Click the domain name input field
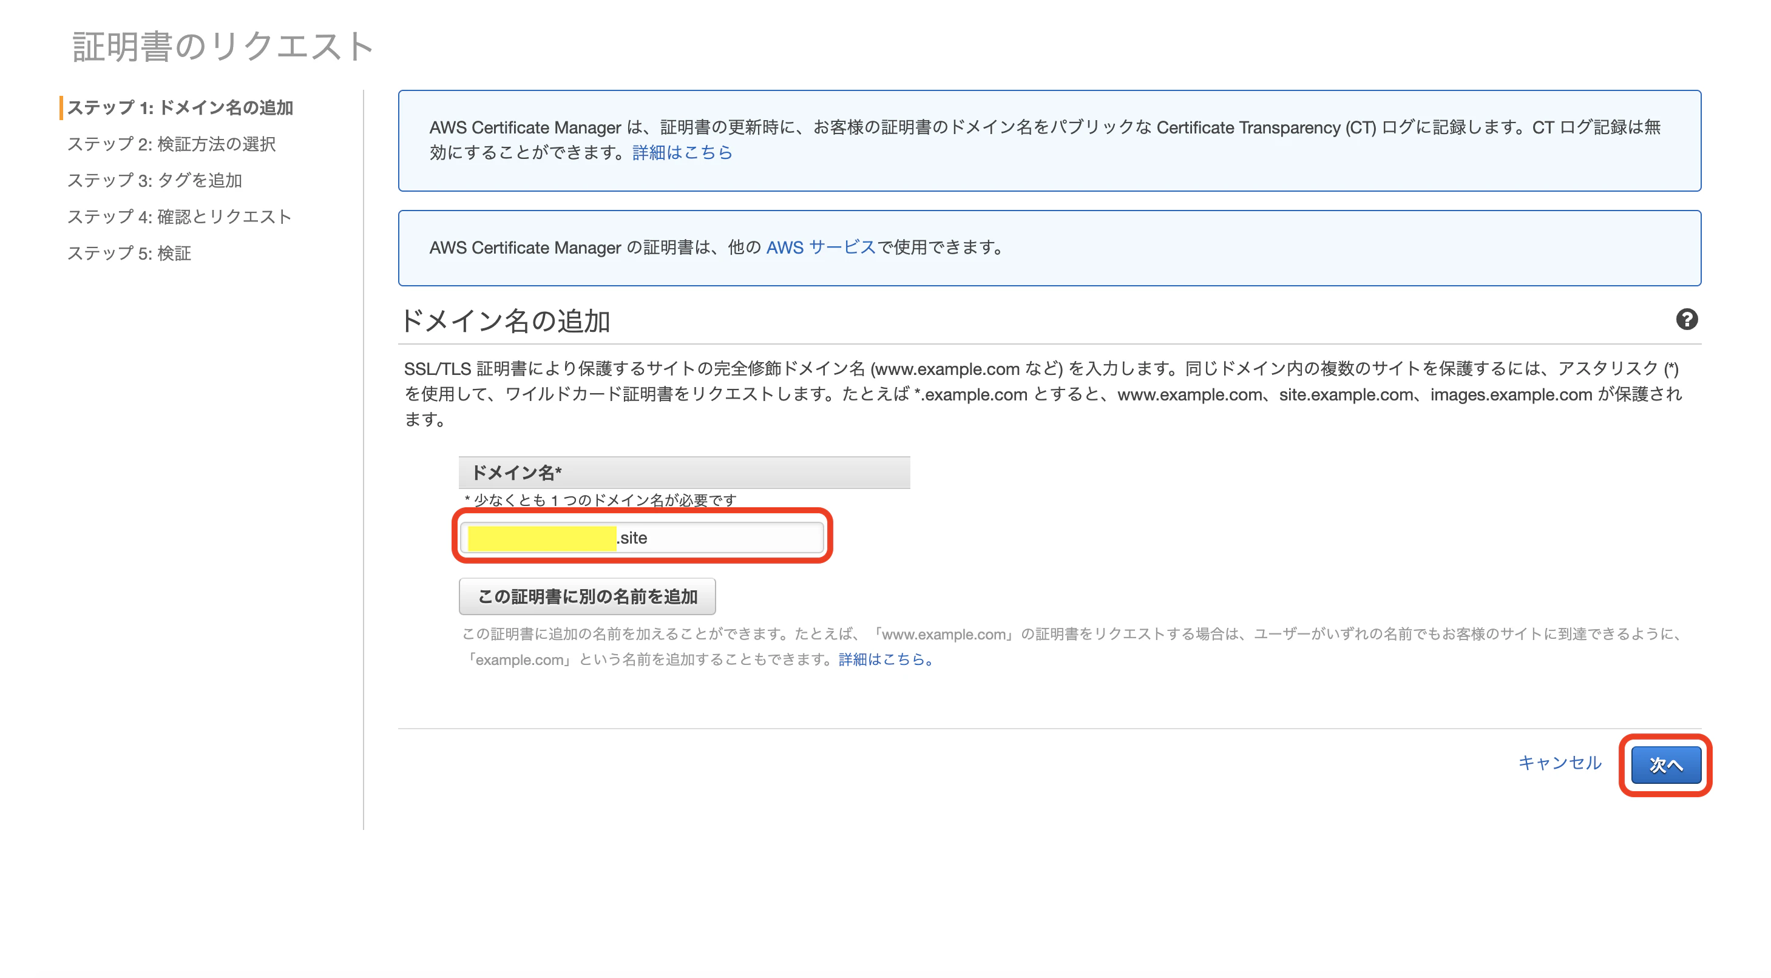The height and width of the screenshot is (978, 1771). (642, 538)
